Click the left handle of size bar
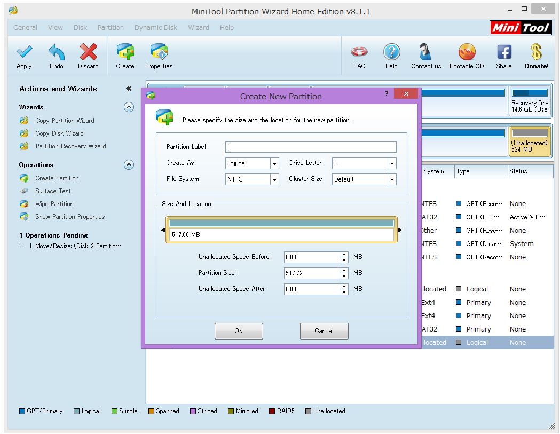The image size is (560, 434). click(163, 230)
